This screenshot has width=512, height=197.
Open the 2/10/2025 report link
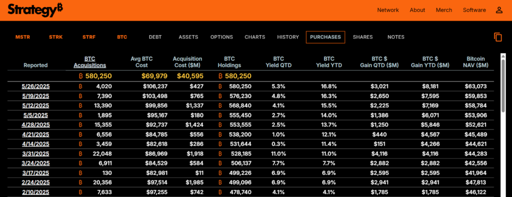pos(35,192)
